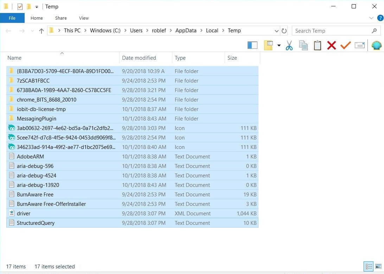Cut the selected files with the scissors icon
This screenshot has width=384, height=274.
point(289,45)
